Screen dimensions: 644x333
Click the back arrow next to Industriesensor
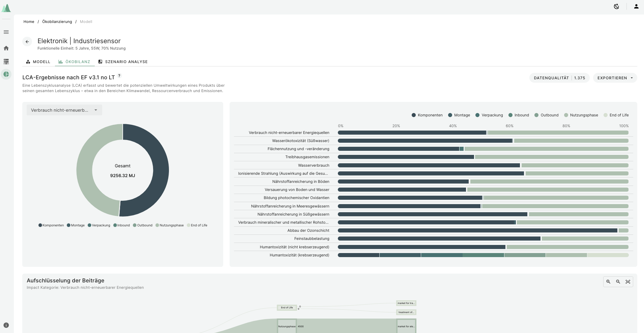[x=27, y=41]
